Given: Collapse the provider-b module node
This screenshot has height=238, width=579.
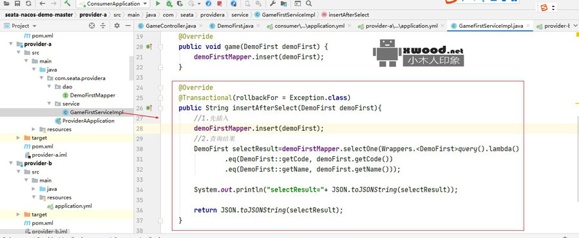Looking at the screenshot, I should [x=11, y=163].
